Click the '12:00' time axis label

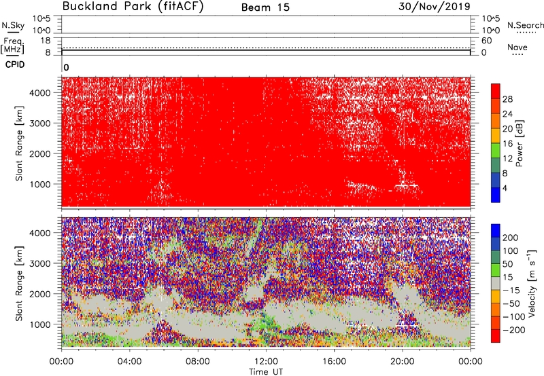[x=266, y=362]
